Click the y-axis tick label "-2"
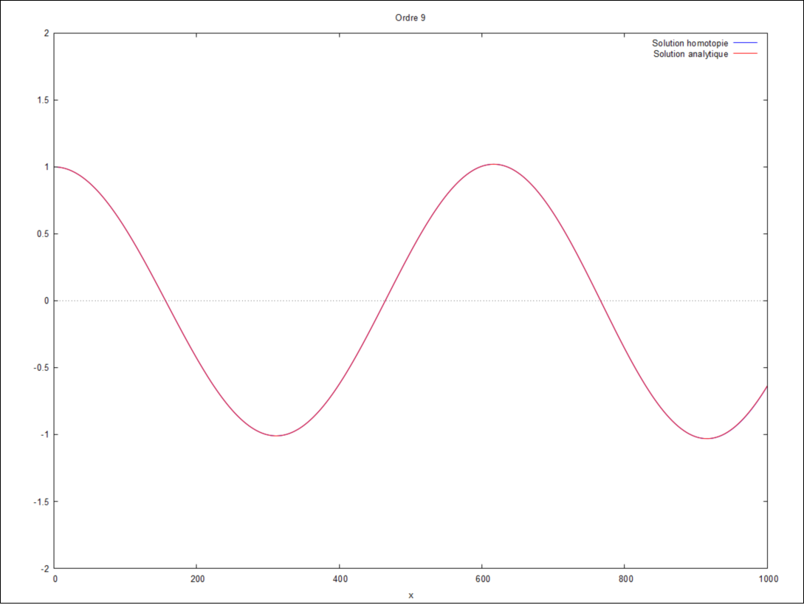Viewport: 804px width, 605px height. point(45,569)
